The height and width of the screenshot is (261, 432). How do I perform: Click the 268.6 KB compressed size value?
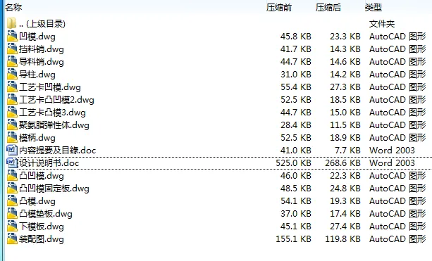342,163
